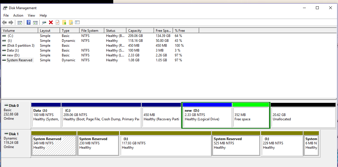The image size is (338, 167).
Task: Sort by the Volume column header
Action: [x=20, y=31]
